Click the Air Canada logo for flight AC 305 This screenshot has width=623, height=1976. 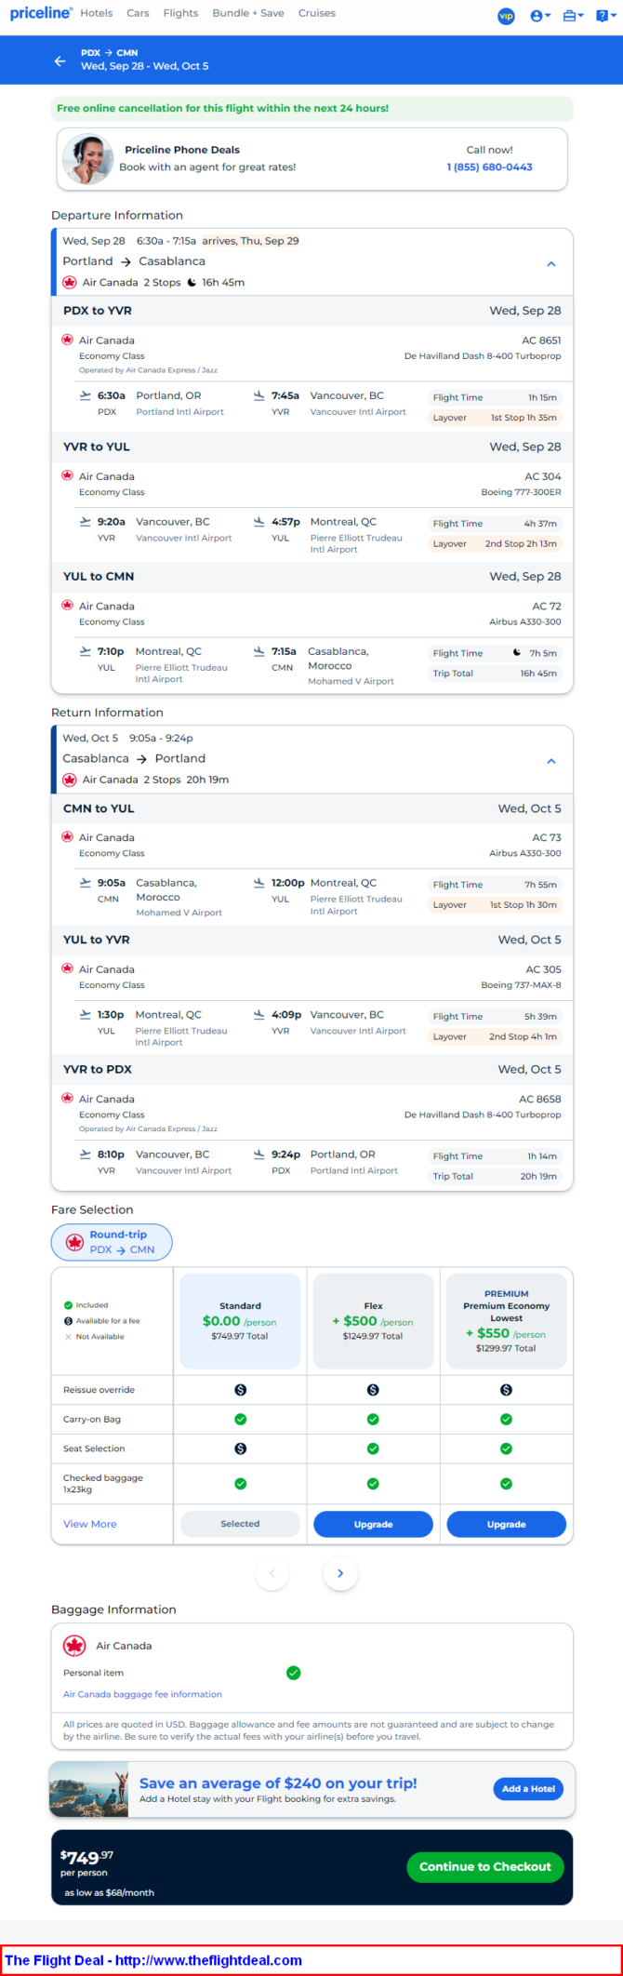pyautogui.click(x=68, y=968)
